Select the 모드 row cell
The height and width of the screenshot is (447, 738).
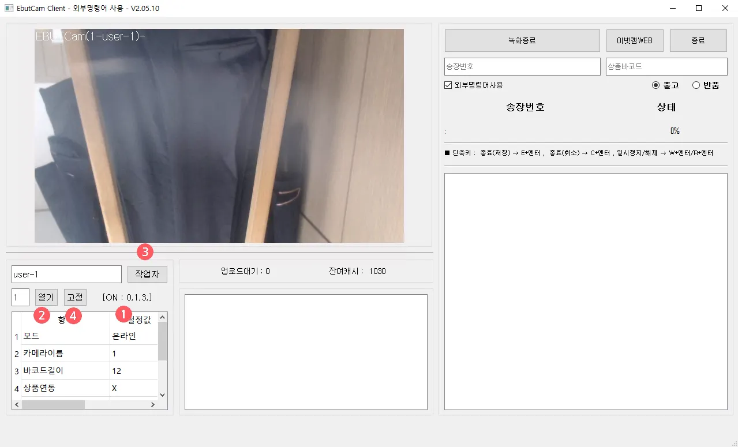pyautogui.click(x=65, y=336)
